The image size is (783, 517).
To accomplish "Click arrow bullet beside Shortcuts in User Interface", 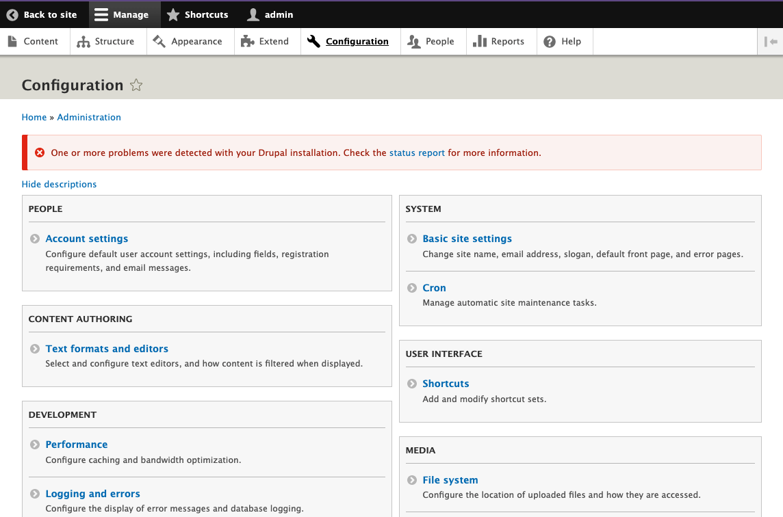I will (412, 384).
